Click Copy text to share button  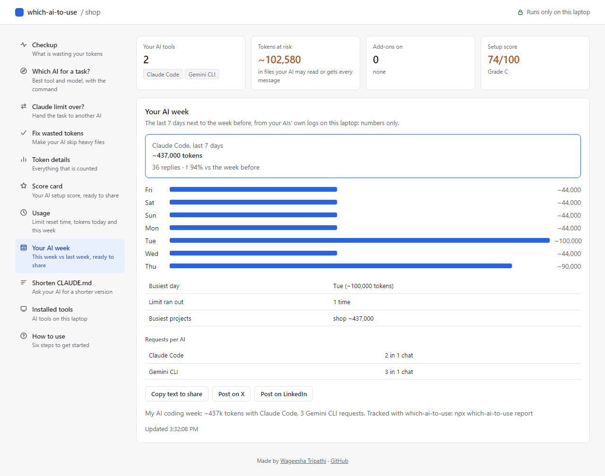(177, 394)
